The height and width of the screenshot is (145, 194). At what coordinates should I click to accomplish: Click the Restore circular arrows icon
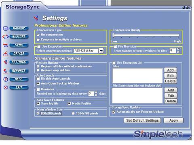click(5, 37)
